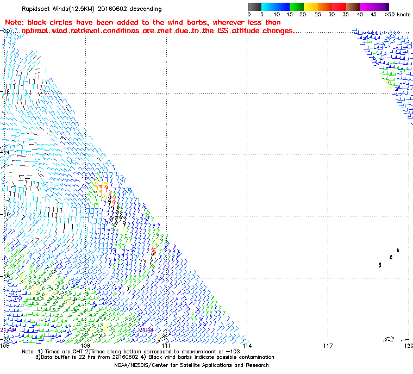Select the gray segment of the wind color bar
This screenshot has width=413, height=374.
[254, 7]
